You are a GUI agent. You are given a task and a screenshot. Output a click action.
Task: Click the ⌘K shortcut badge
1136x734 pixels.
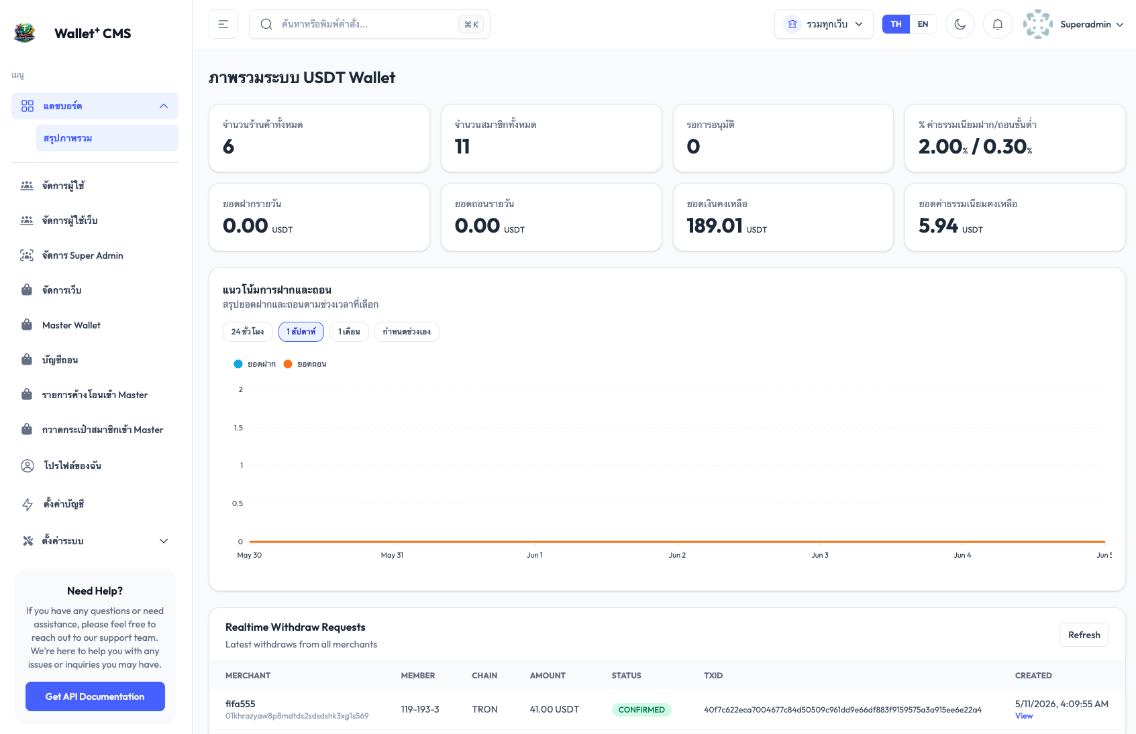click(472, 25)
